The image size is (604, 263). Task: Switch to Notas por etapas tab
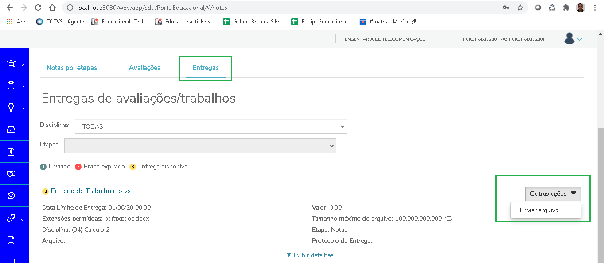click(x=72, y=68)
